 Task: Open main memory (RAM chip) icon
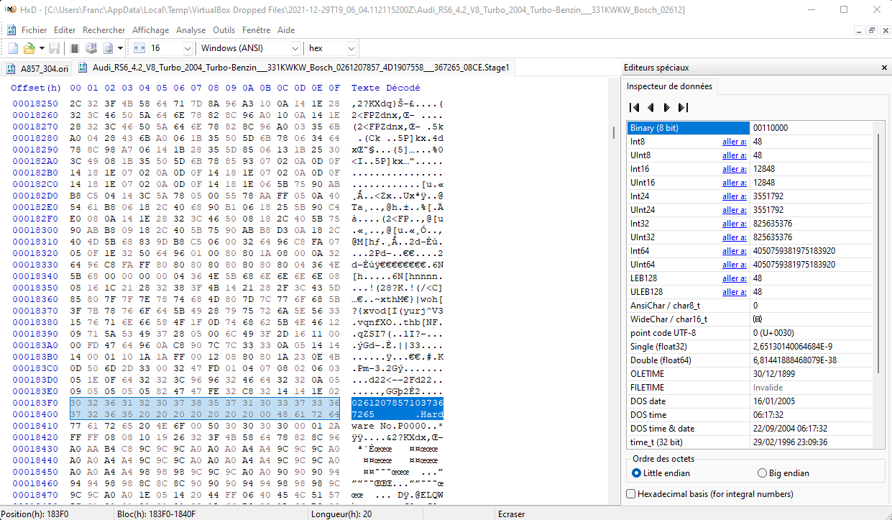click(x=74, y=48)
